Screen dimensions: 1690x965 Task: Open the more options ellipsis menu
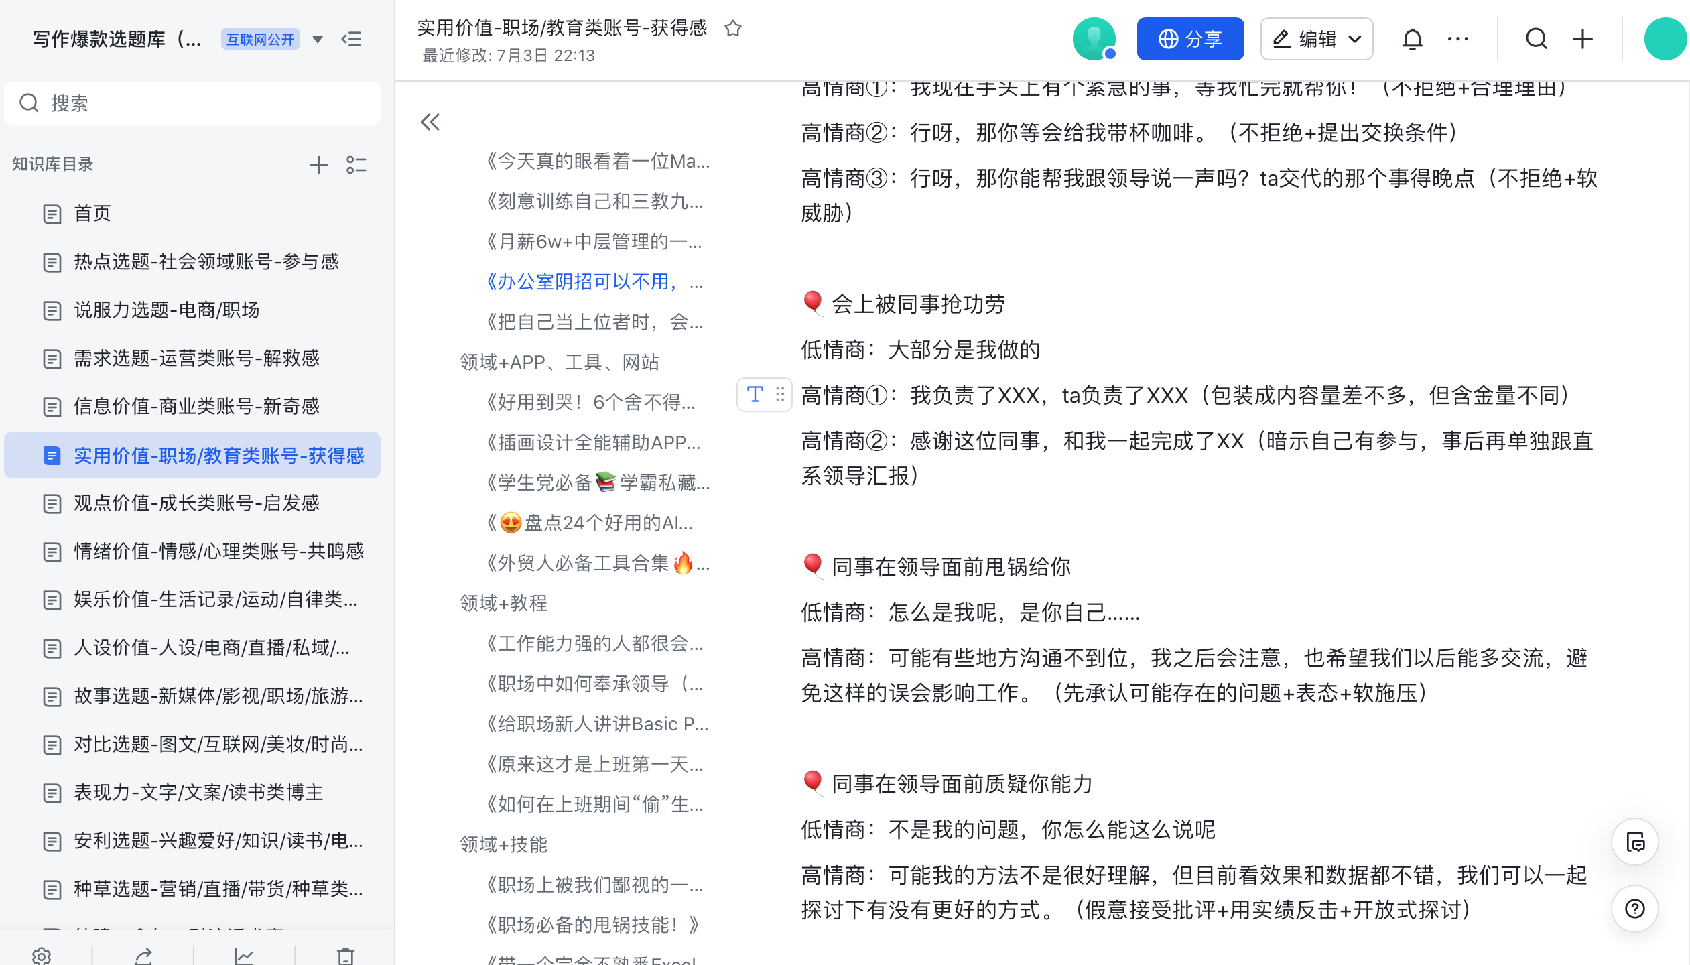point(1457,40)
